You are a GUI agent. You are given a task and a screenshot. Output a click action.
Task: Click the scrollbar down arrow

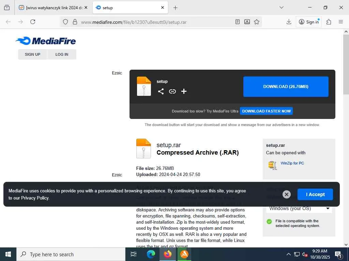pyautogui.click(x=346, y=245)
